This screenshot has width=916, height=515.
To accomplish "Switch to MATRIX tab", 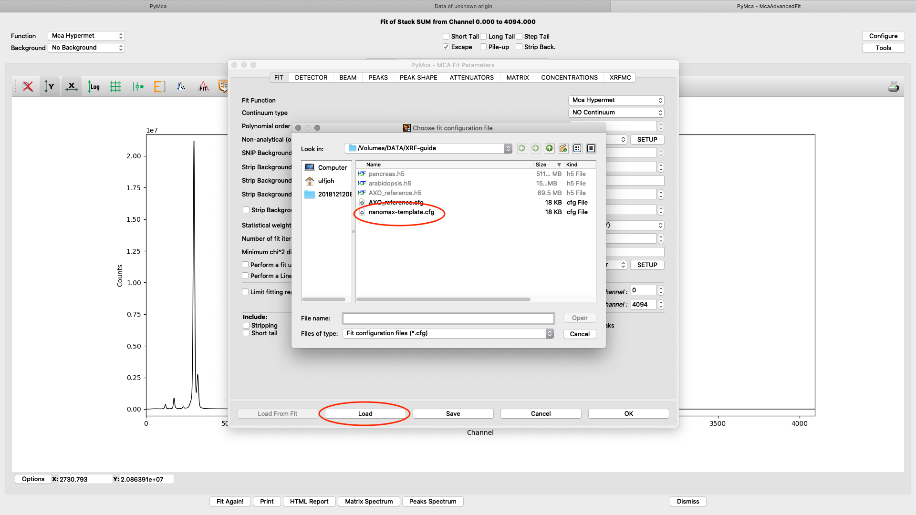I will [x=518, y=77].
